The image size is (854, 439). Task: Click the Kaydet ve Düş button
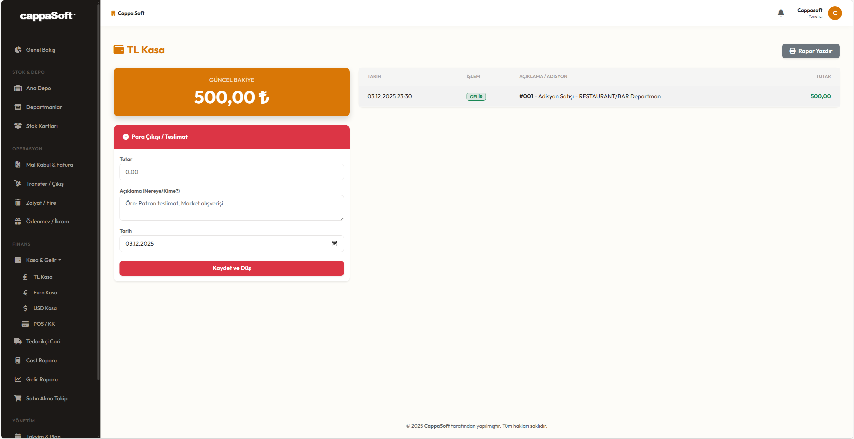coord(232,268)
